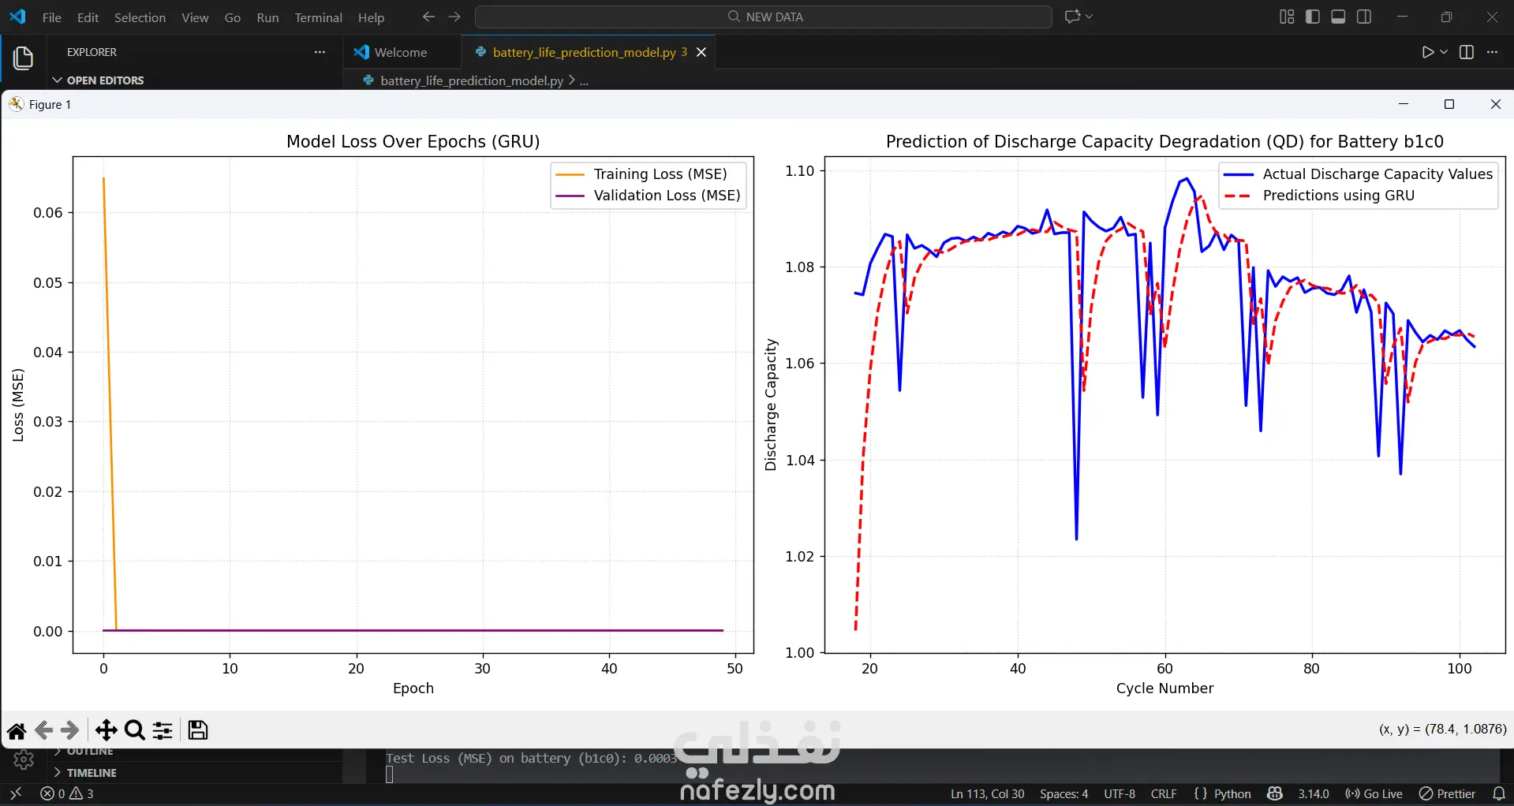The image size is (1514, 806).
Task: Click the Home reset view icon in Figure toolbar
Action: [17, 730]
